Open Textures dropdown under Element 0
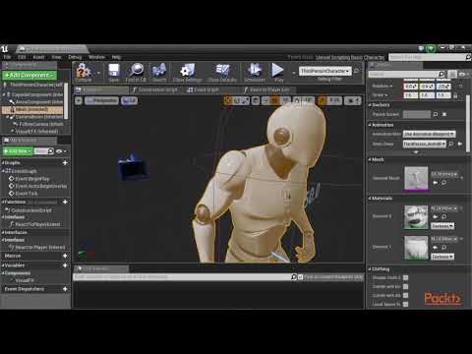This screenshot has width=472, height=354. pyautogui.click(x=442, y=226)
